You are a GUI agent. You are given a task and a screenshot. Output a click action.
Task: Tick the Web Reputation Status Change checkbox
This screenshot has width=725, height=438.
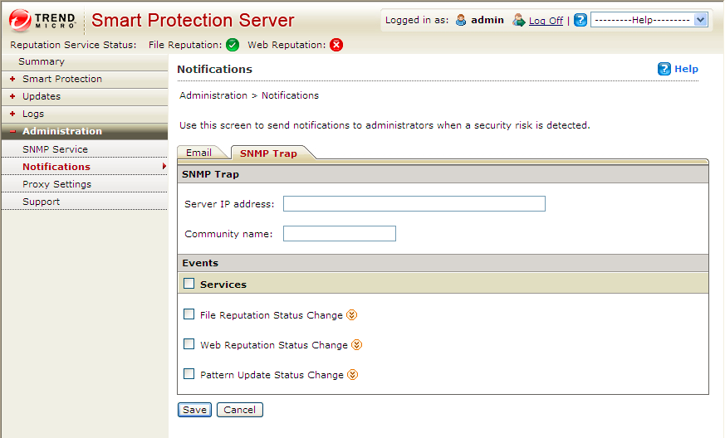(189, 344)
